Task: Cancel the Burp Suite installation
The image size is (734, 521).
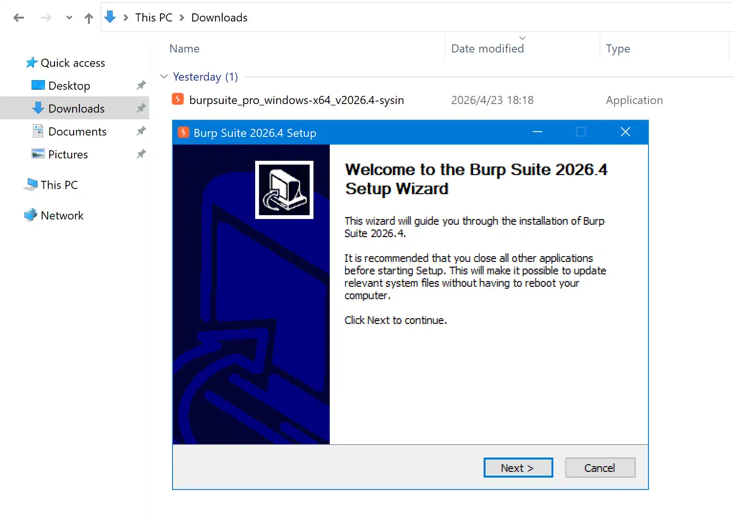Action: pyautogui.click(x=600, y=468)
